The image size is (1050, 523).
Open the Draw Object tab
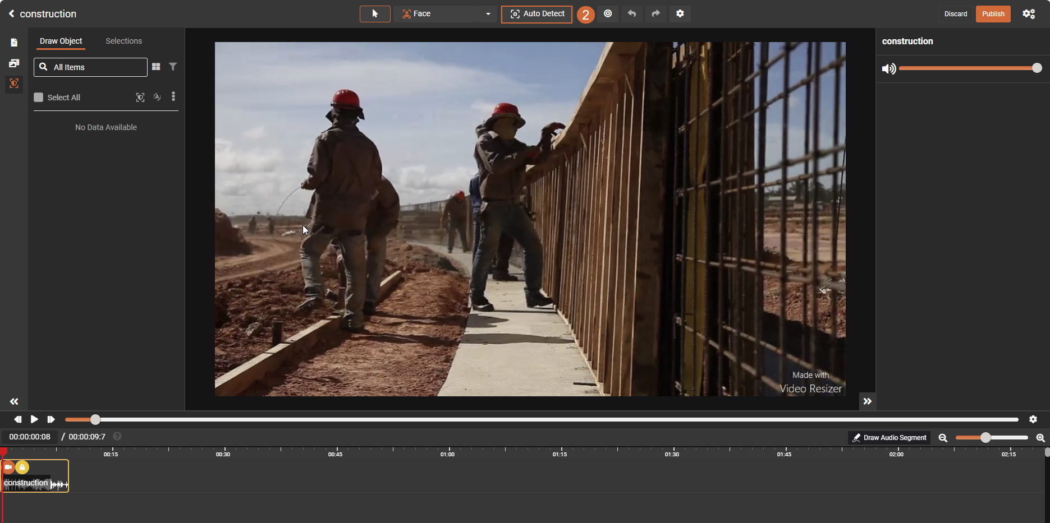61,41
